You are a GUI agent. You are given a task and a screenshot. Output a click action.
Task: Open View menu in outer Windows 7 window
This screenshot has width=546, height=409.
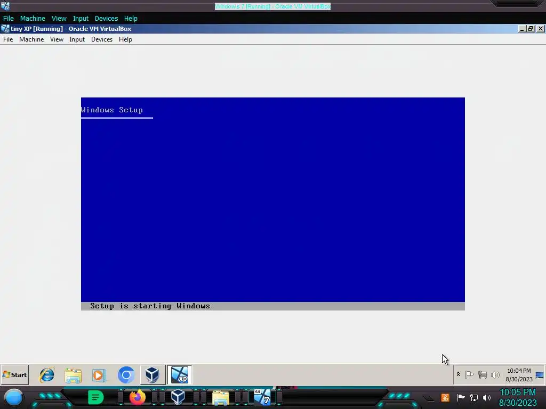[x=59, y=19]
